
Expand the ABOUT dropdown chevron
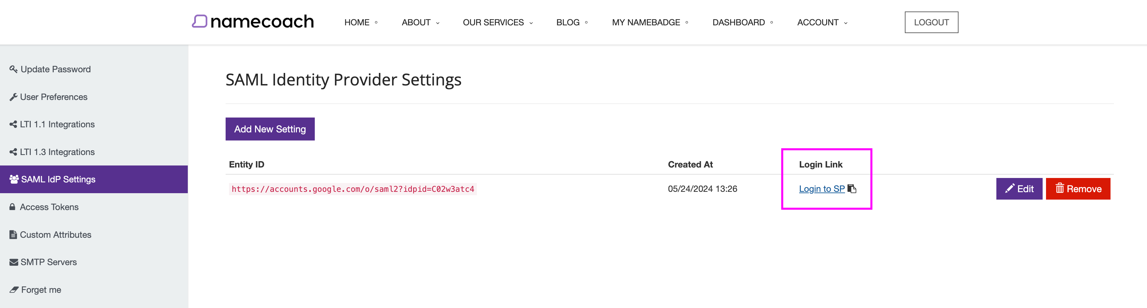pyautogui.click(x=438, y=23)
